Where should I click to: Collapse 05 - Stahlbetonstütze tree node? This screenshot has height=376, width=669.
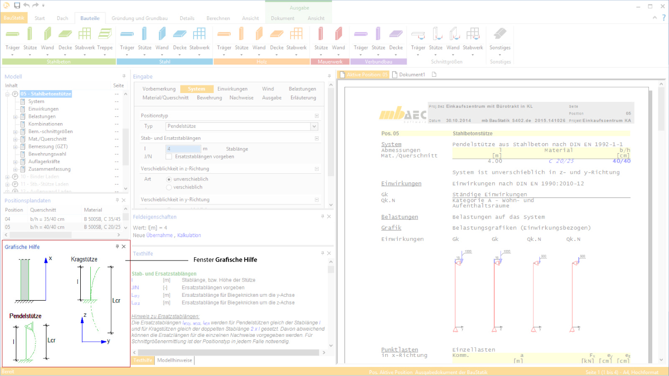pos(8,94)
